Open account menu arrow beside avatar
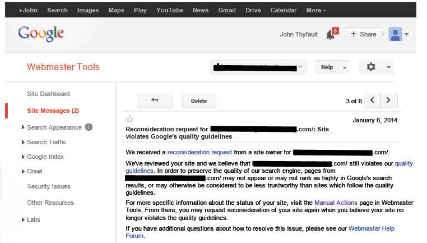427x243 pixels. coord(406,34)
